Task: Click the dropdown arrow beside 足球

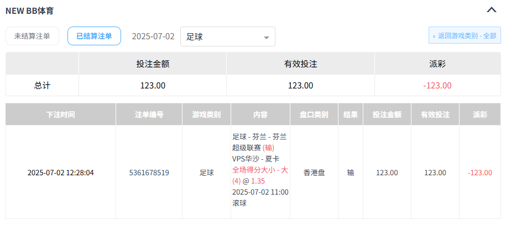Action: click(267, 37)
